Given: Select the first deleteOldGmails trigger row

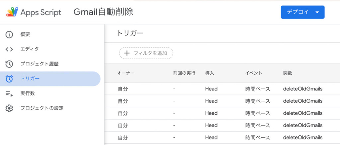Looking at the screenshot, I should [222, 89].
